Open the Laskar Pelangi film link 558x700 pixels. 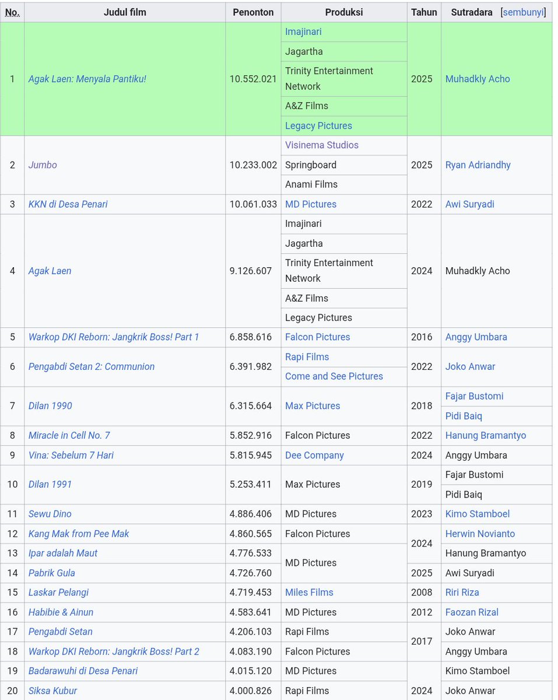pyautogui.click(x=59, y=593)
